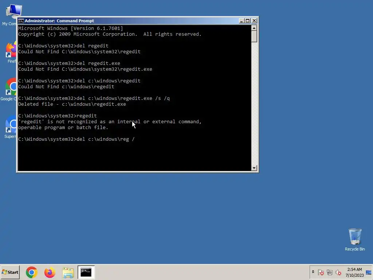Maximize the Command Prompt window
373x280 pixels.
(248, 21)
